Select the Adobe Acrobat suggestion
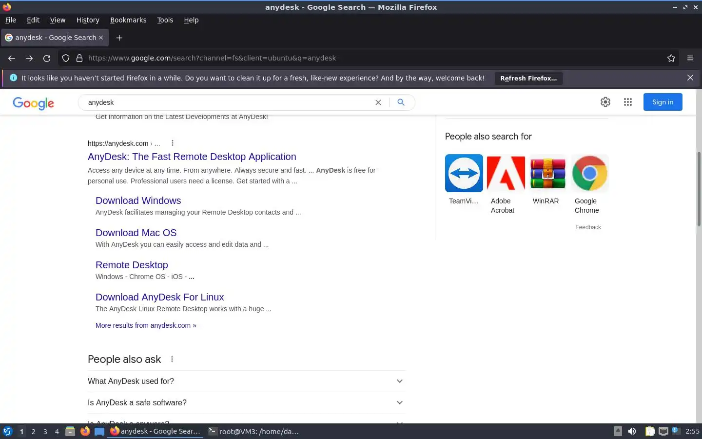 [x=506, y=173]
